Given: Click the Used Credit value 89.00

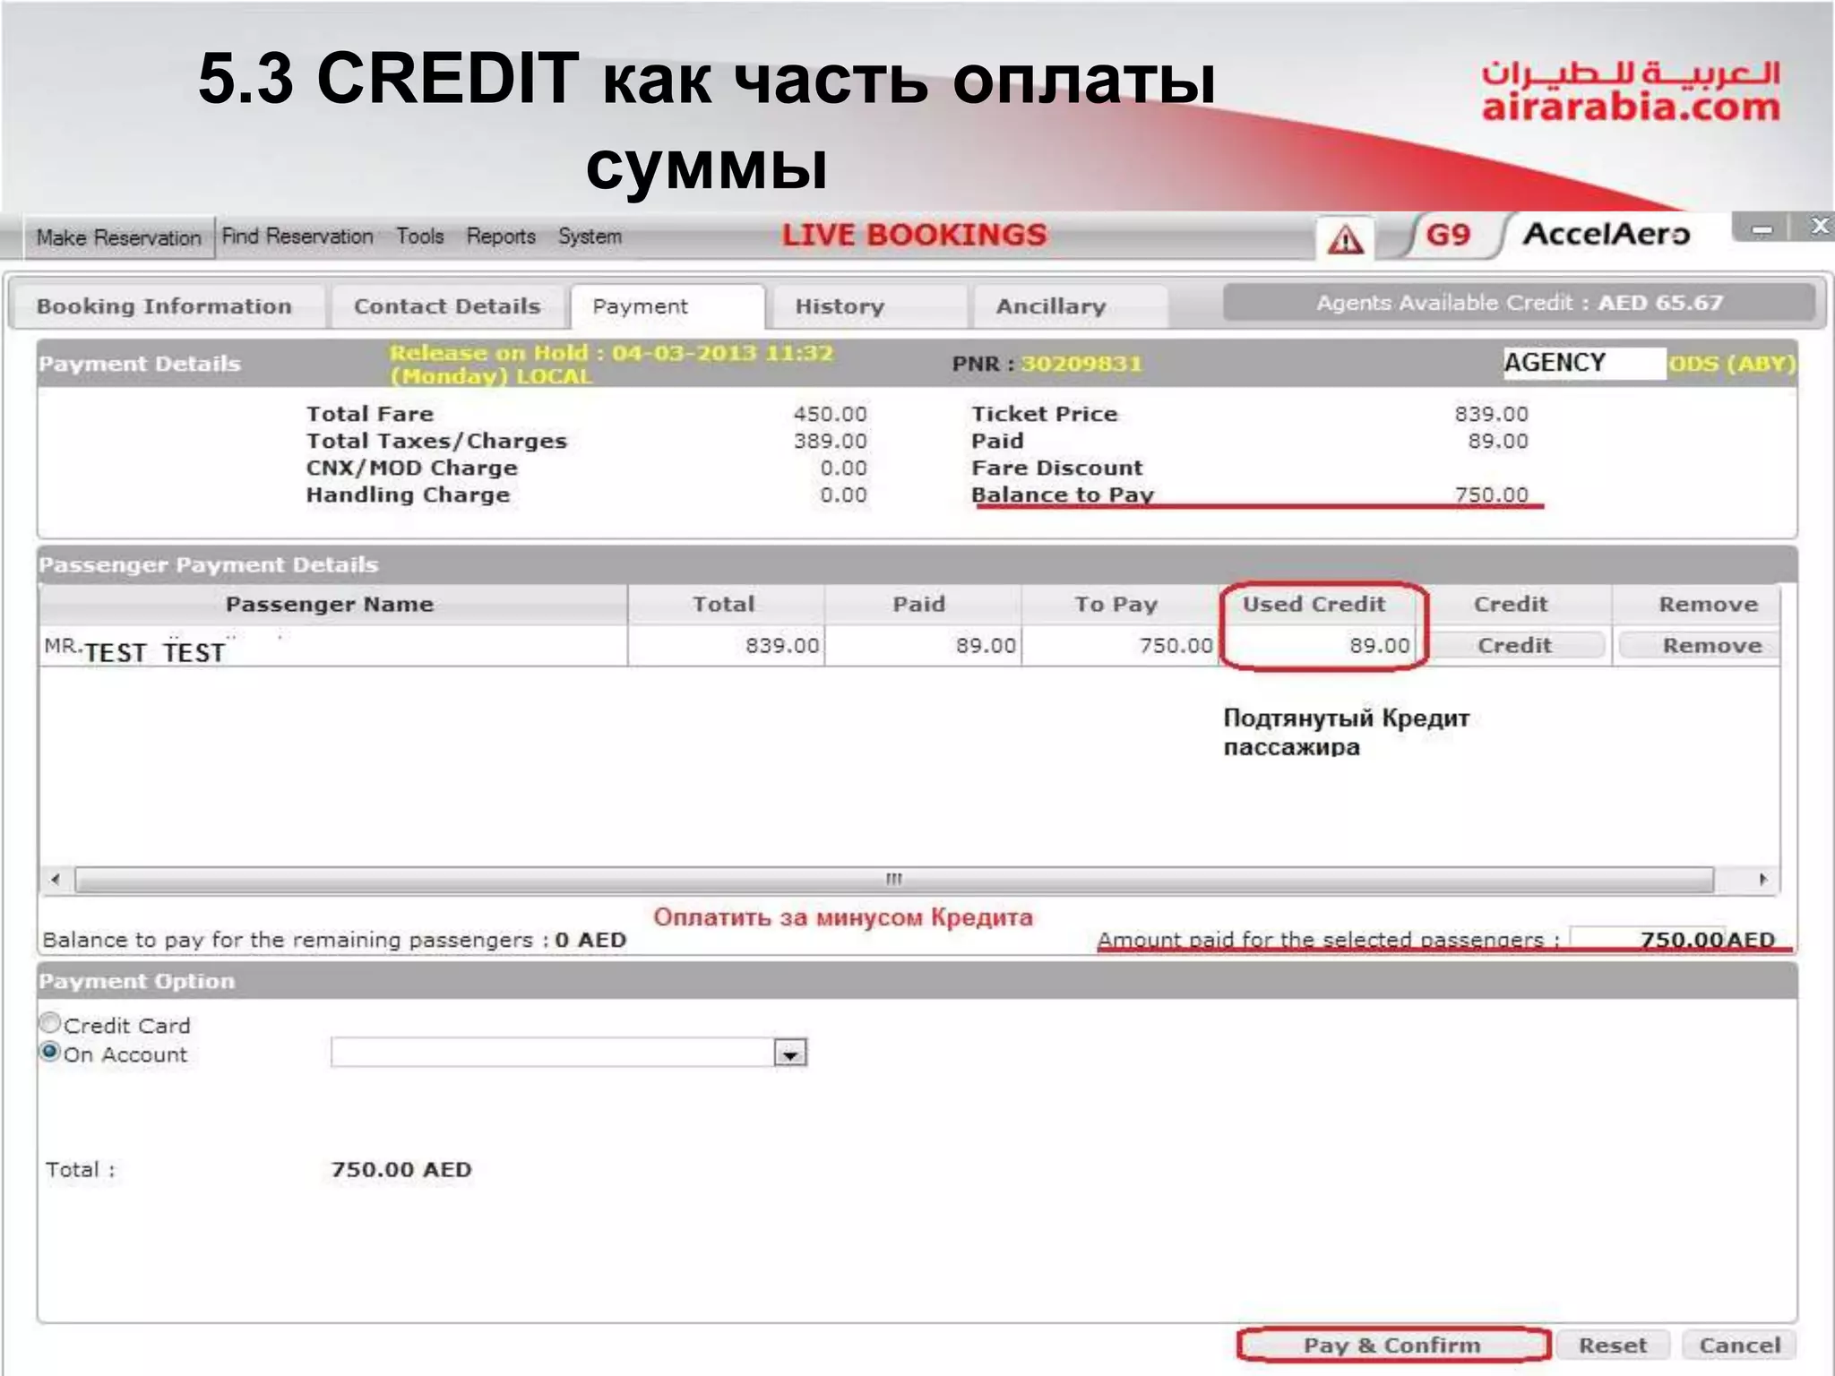Looking at the screenshot, I should 1380,645.
